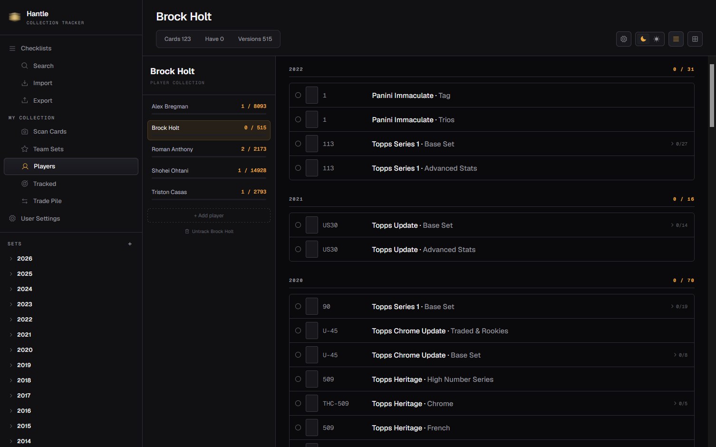Expand the 2024 sets year
716x447 pixels.
coord(11,289)
